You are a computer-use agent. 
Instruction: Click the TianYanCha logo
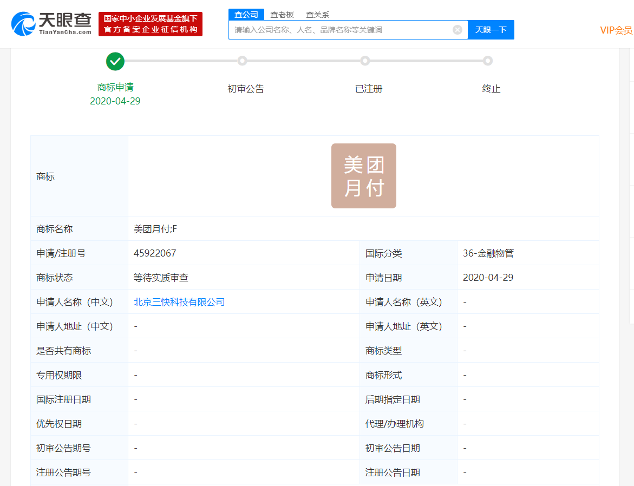(x=51, y=24)
